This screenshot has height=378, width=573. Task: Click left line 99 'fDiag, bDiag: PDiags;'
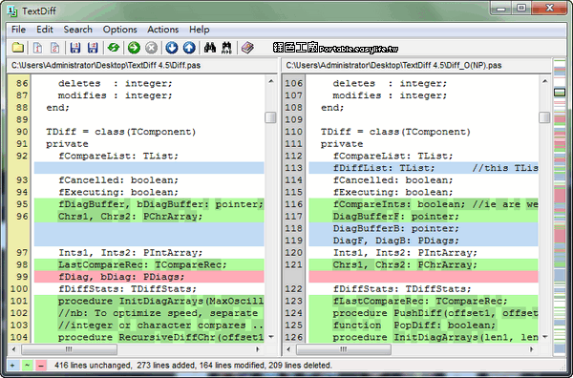tap(121, 277)
